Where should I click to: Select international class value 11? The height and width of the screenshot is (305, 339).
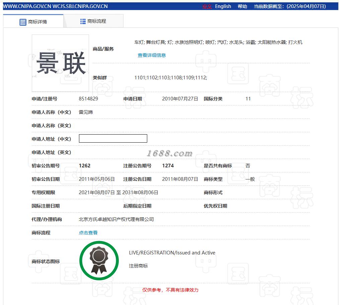[248, 99]
